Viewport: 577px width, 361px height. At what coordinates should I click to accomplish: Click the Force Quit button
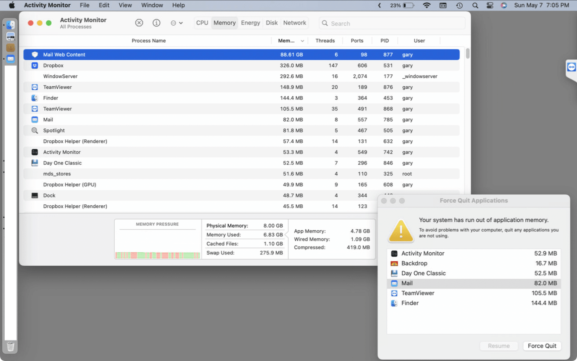point(542,346)
